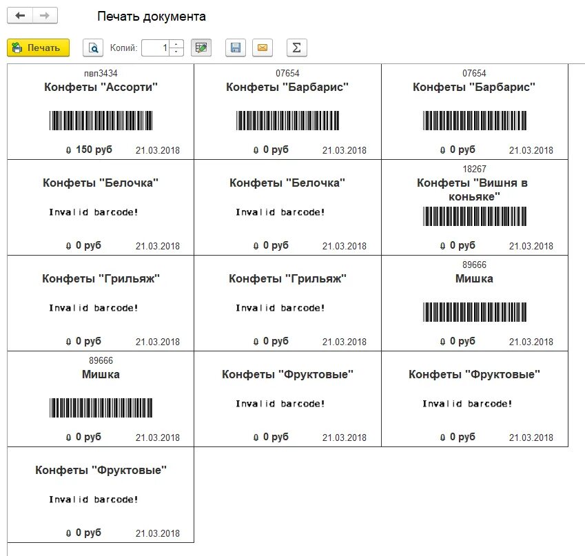Click the sigma sum icon
The height and width of the screenshot is (556, 585).
[x=296, y=48]
